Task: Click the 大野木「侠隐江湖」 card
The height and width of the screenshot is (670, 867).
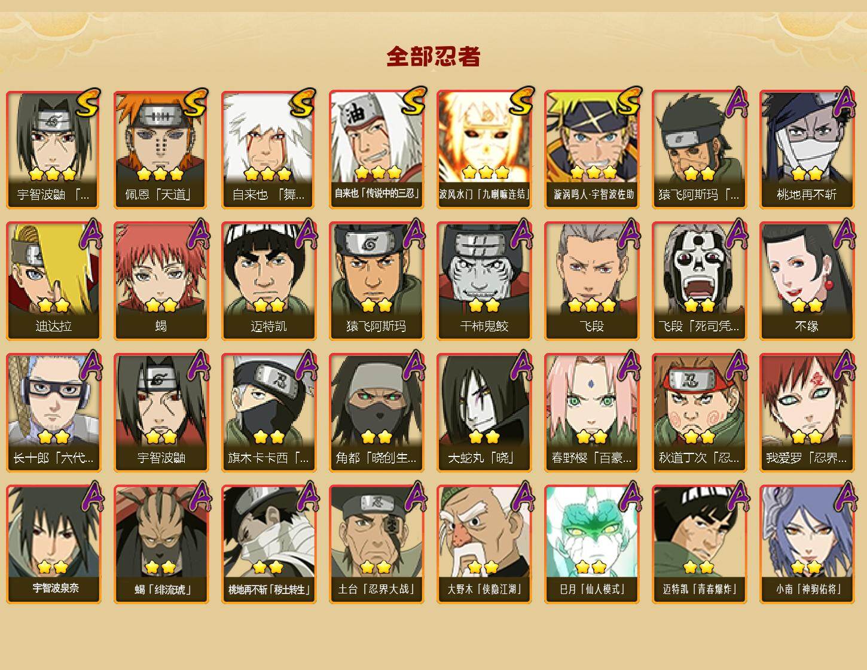Action: coord(484,544)
